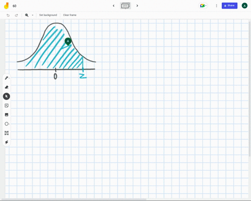Undo the last action
The height and width of the screenshot is (201, 251).
(x=8, y=15)
